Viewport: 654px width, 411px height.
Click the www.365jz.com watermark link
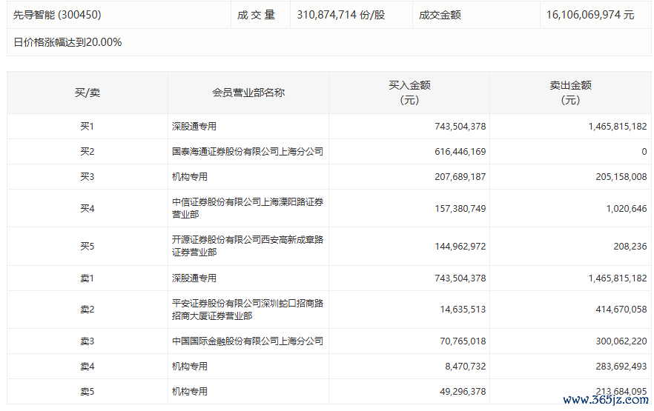[x=606, y=401]
